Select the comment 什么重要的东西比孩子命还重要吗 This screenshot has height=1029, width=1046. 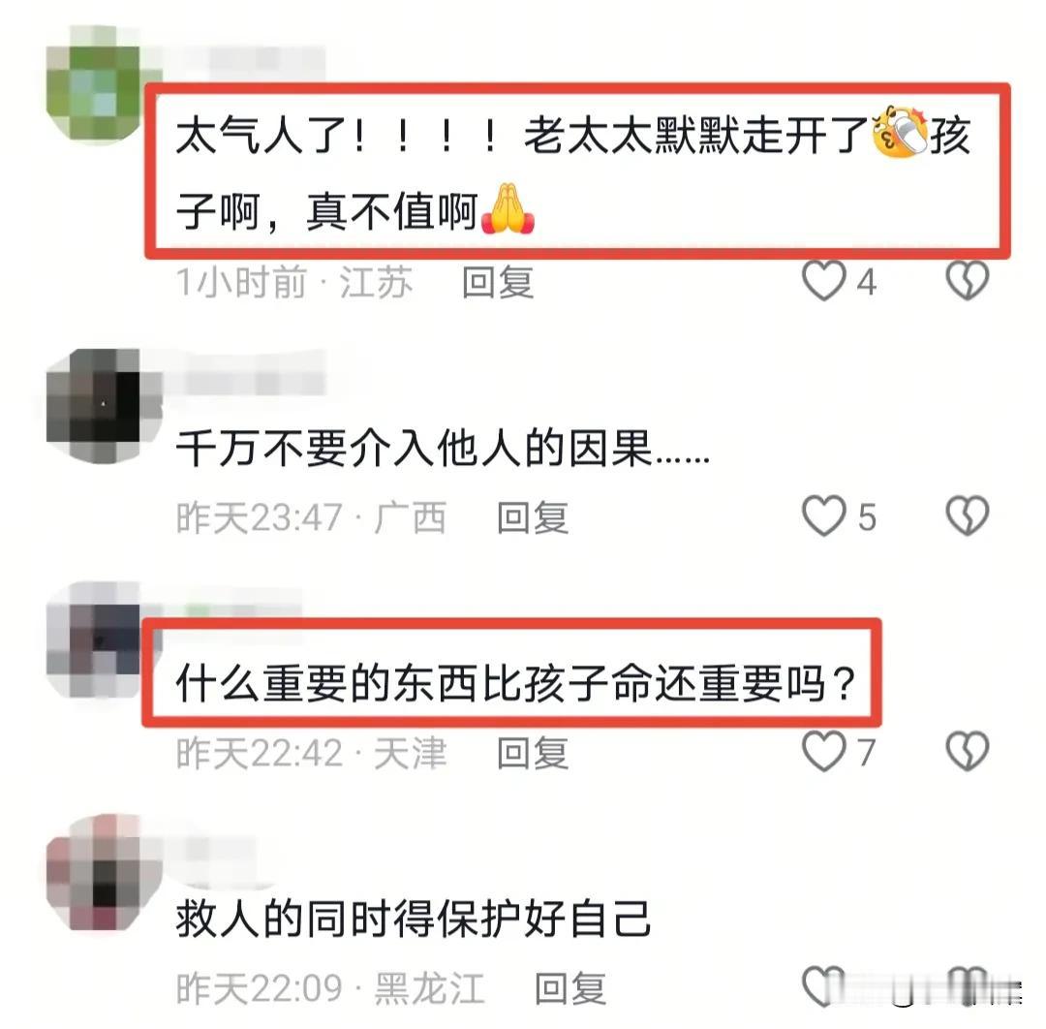(x=515, y=683)
